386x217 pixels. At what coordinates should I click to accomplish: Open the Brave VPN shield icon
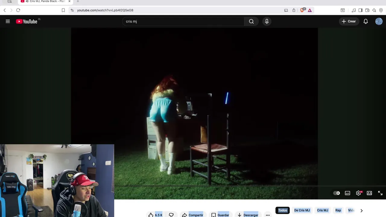tap(381, 10)
